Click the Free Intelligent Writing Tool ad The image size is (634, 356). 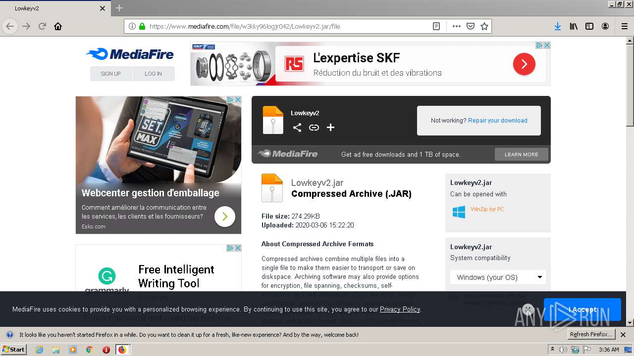[176, 276]
